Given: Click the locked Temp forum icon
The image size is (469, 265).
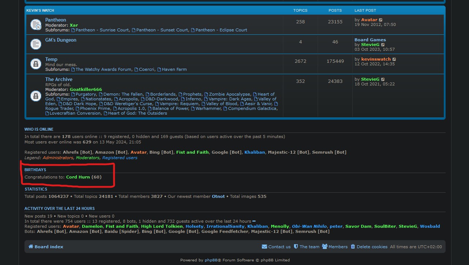Looking at the screenshot, I should click(x=35, y=64).
